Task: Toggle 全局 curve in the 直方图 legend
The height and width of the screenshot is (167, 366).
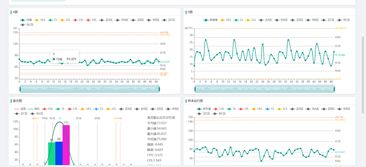Action: pyautogui.click(x=20, y=109)
